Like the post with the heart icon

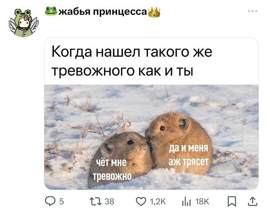pos(141,201)
